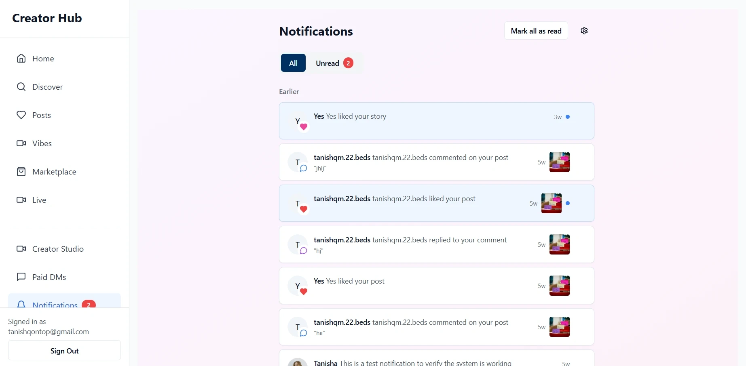The height and width of the screenshot is (366, 746).
Task: Click Y avatar on Yes liked your post
Action: coord(298,286)
